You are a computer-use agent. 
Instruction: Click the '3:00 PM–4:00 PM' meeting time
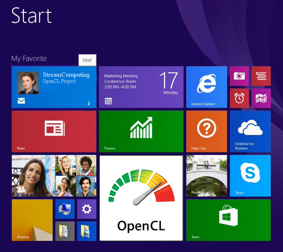coord(120,87)
